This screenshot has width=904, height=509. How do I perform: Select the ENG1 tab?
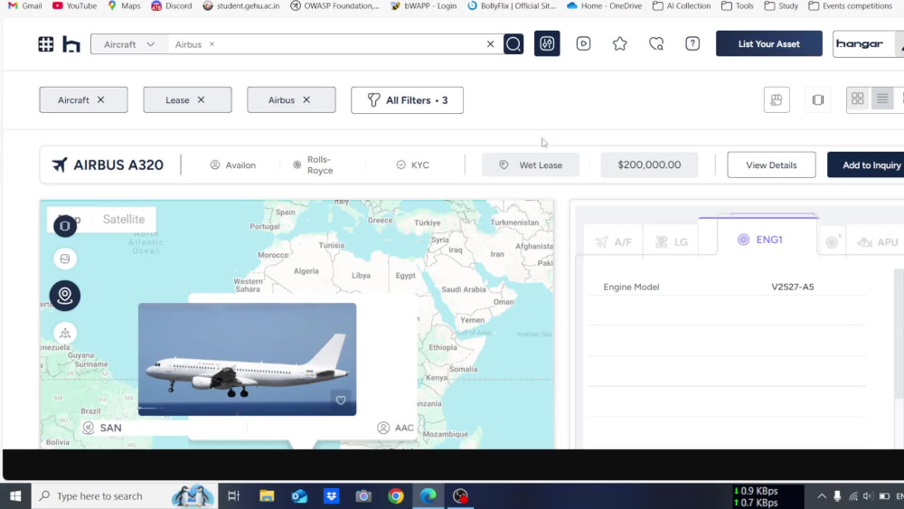point(760,240)
